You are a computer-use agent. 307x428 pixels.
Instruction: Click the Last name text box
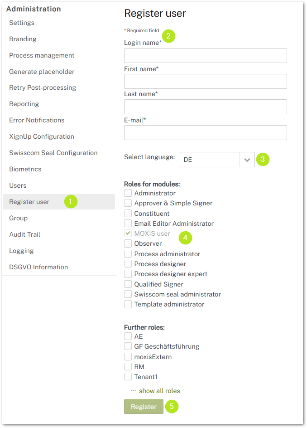pyautogui.click(x=205, y=107)
